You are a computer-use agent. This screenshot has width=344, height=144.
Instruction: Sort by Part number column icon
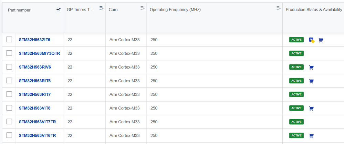pyautogui.click(x=58, y=9)
